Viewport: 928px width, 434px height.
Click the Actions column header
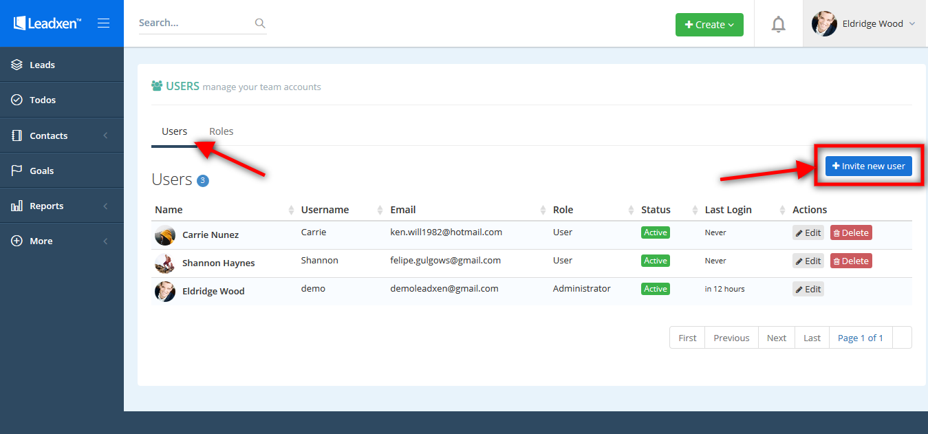pyautogui.click(x=810, y=210)
